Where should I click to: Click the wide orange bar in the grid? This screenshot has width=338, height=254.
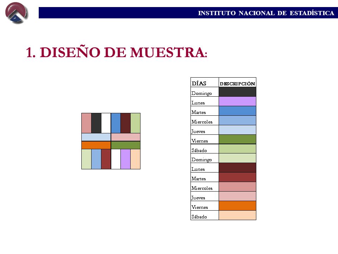click(x=96, y=145)
